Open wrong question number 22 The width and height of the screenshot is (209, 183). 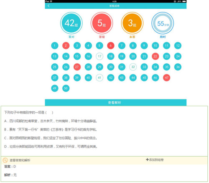coord(155,56)
